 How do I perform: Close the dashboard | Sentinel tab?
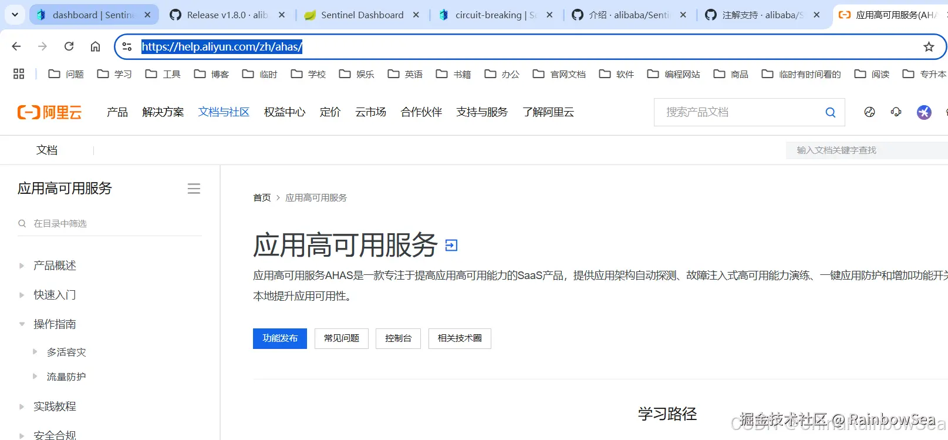(x=147, y=15)
